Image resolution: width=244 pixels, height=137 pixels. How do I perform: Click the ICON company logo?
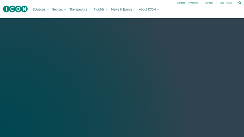coord(15,9)
